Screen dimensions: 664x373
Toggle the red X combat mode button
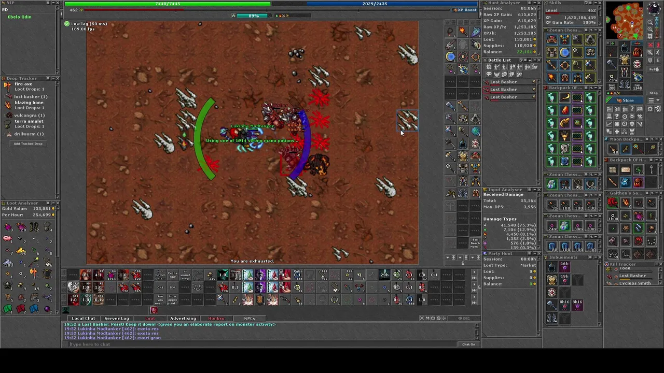tap(650, 45)
